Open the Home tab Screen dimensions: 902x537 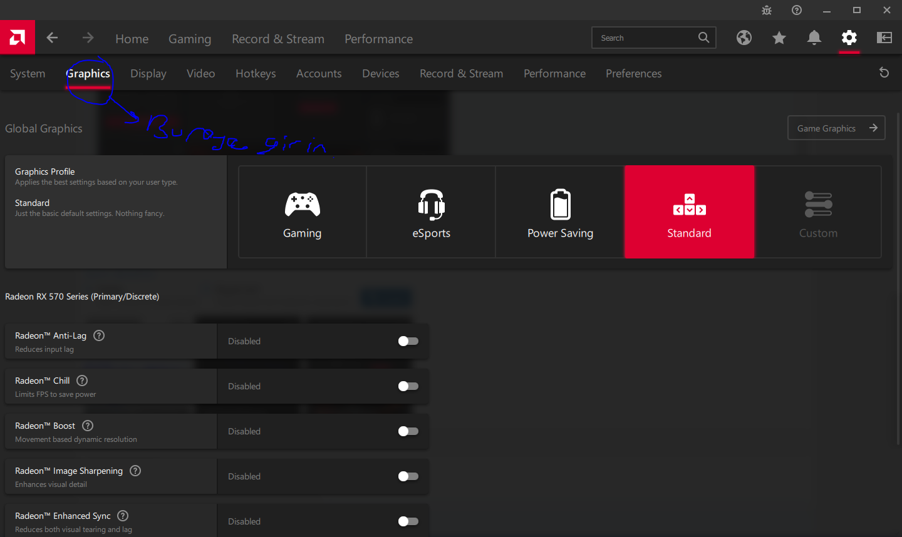(x=132, y=39)
